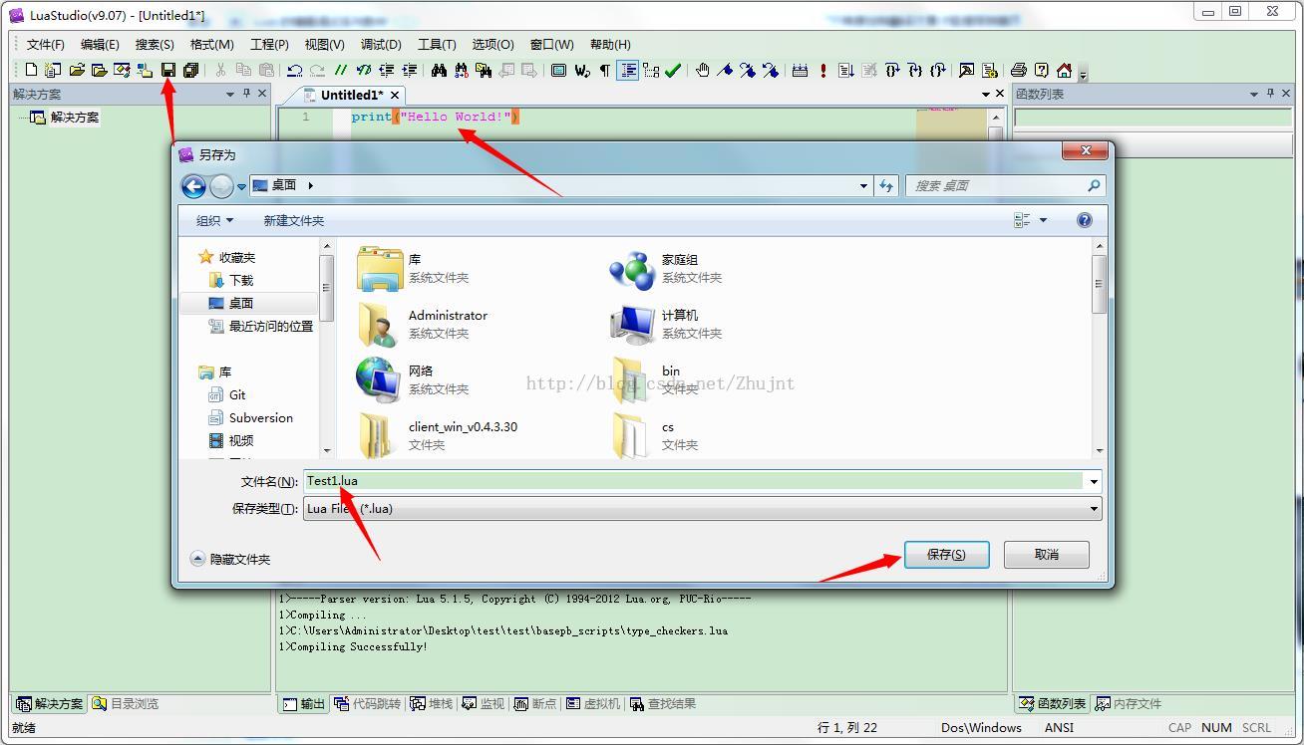Screen dimensions: 1304x745
Task: Open the 工具(T) menu
Action: pos(437,44)
